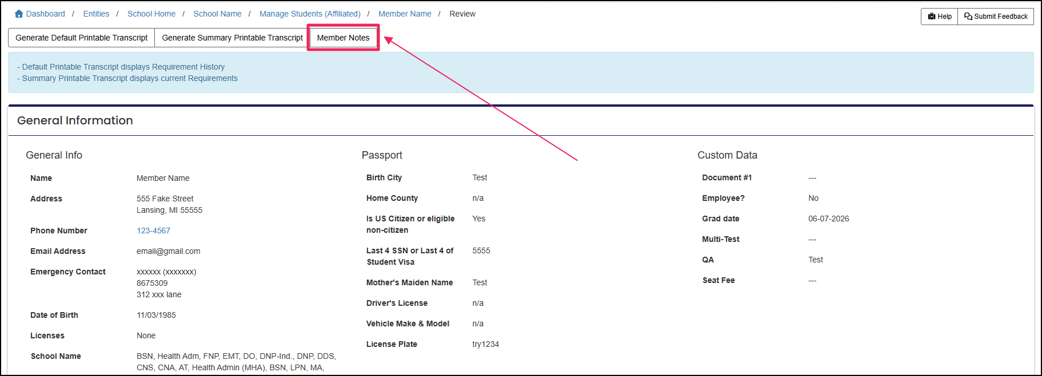Click the 555 Fake Street address
The height and width of the screenshot is (376, 1042).
click(165, 199)
